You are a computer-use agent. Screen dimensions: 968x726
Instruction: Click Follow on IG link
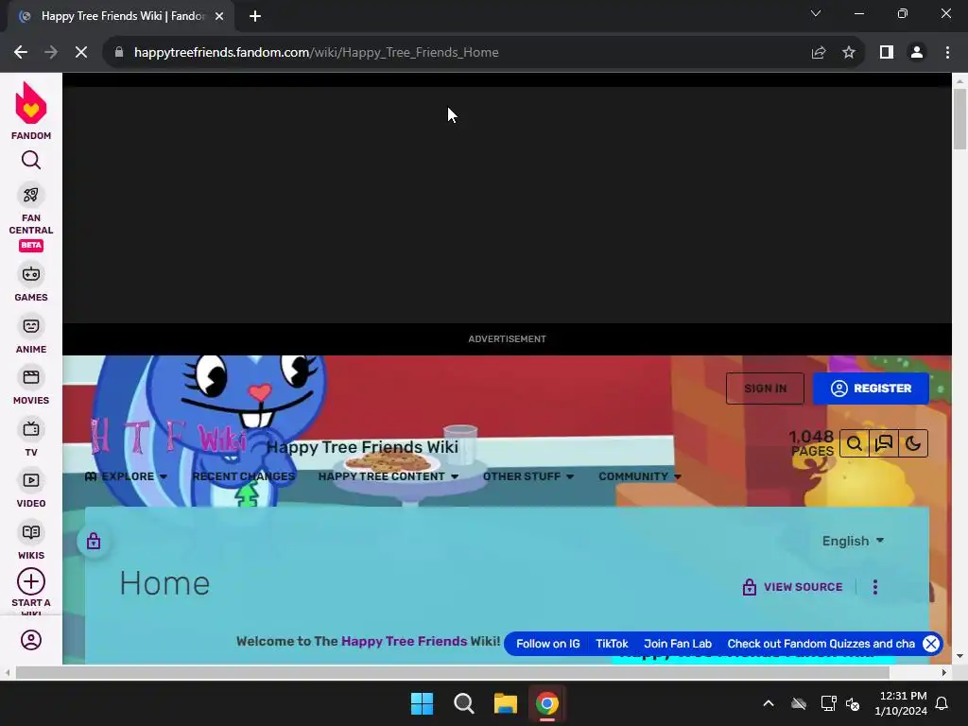548,643
